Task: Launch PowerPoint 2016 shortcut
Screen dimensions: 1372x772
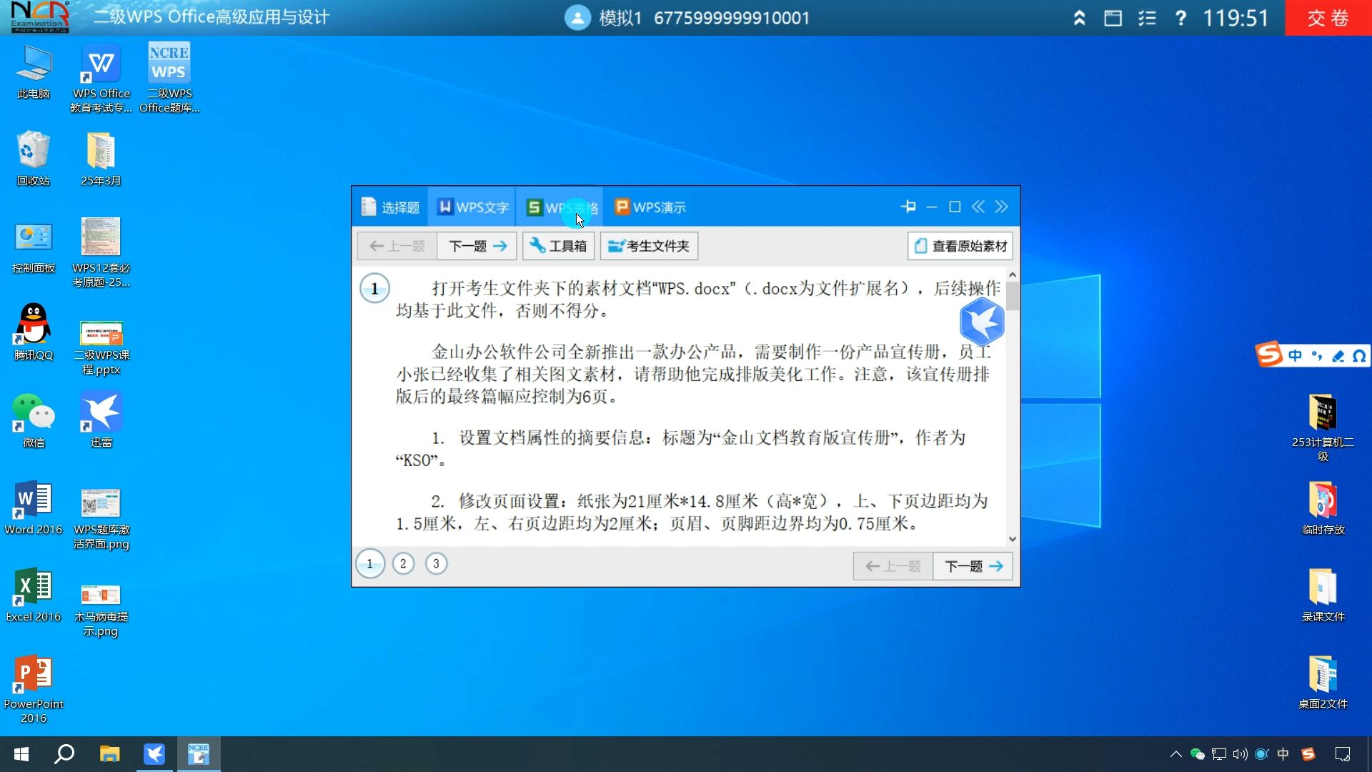Action: tap(34, 689)
